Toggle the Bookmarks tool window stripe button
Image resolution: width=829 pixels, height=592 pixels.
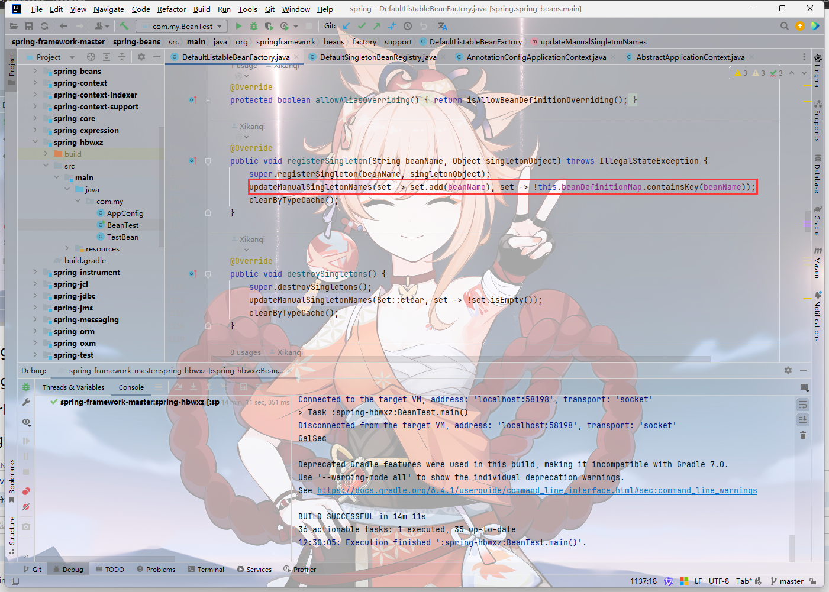click(x=12, y=481)
